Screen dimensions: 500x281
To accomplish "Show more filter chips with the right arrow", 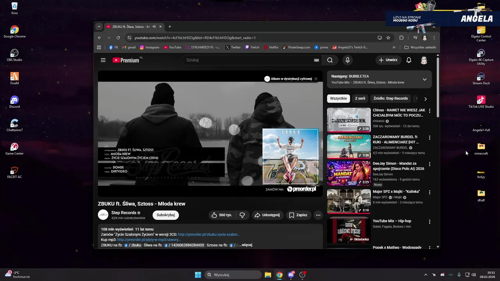I will coord(425,99).
